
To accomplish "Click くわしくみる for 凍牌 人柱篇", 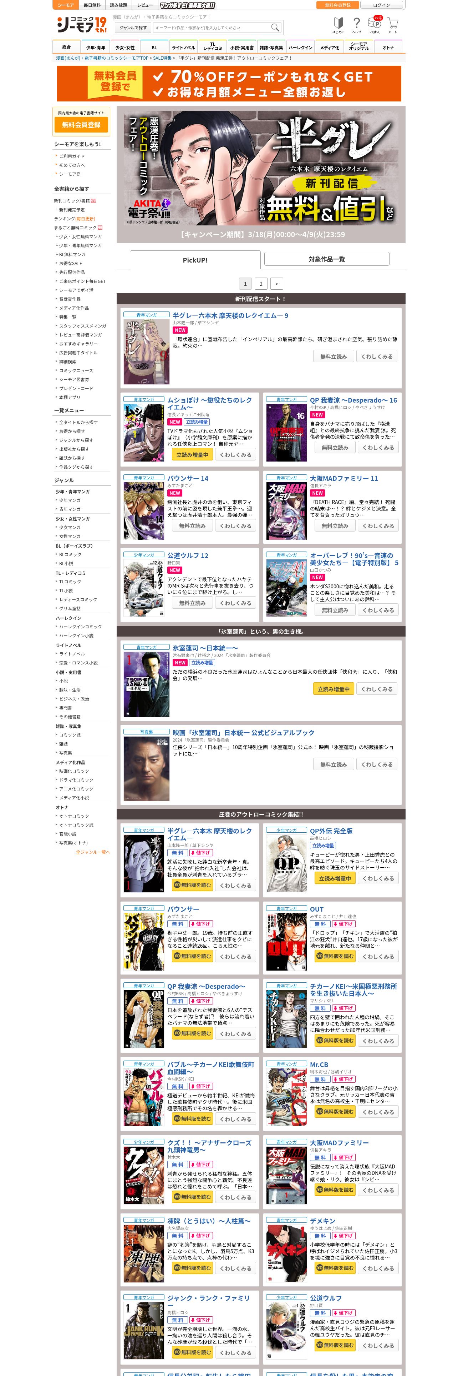I will tap(236, 1268).
